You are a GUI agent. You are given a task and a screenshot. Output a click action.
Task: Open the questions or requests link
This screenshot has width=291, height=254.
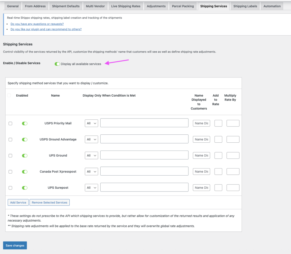(x=37, y=24)
